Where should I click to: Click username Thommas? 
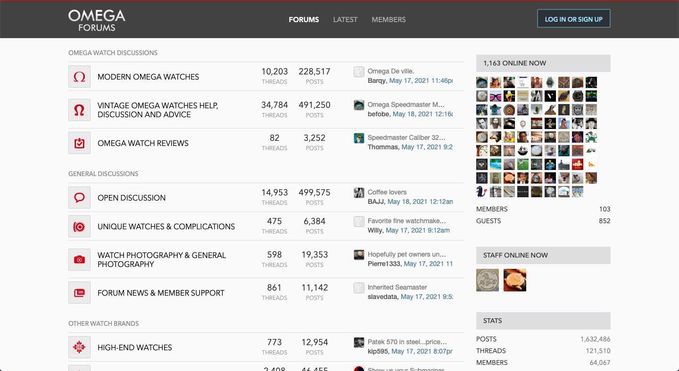tap(383, 147)
